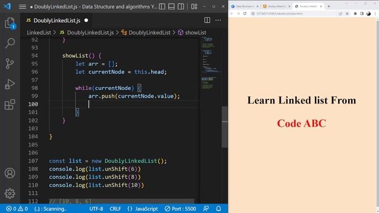Switch to first Chrome tab Data Structure
Image resolution: width=379 pixels, height=213 pixels.
point(245,7)
